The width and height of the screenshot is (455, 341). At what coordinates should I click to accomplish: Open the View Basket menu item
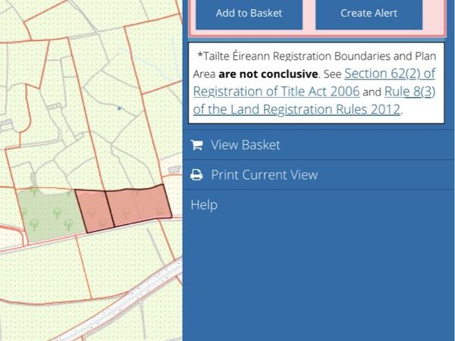(x=318, y=145)
